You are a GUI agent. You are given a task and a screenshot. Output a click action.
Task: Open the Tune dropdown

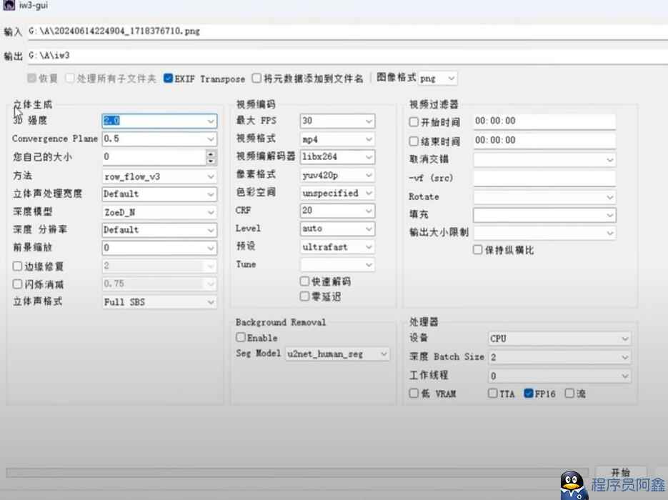(337, 264)
